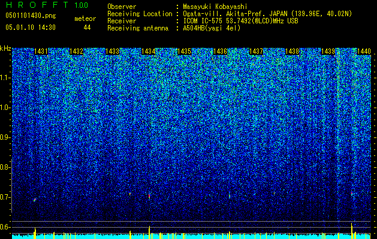Click the red meteor echo at 1434
Screen dimensions: 377x239
(149, 196)
